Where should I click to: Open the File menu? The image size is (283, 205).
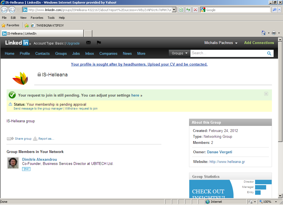tap(4, 18)
